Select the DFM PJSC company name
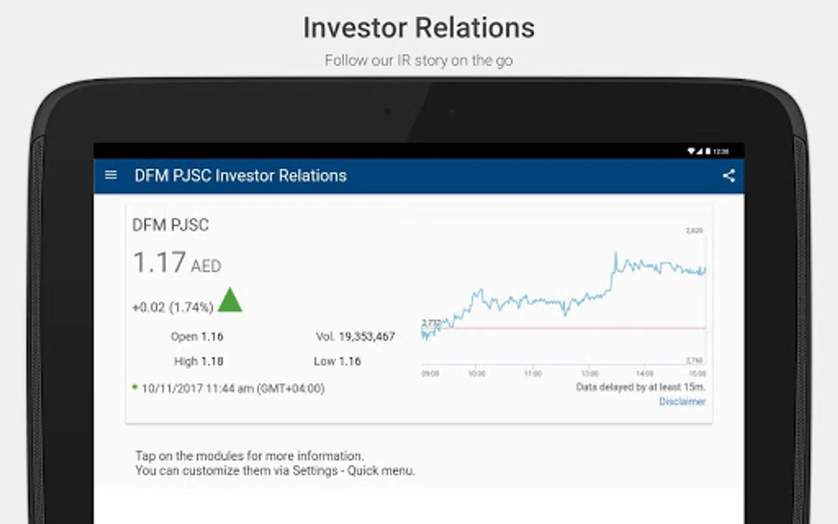This screenshot has width=838, height=524. pos(171,225)
